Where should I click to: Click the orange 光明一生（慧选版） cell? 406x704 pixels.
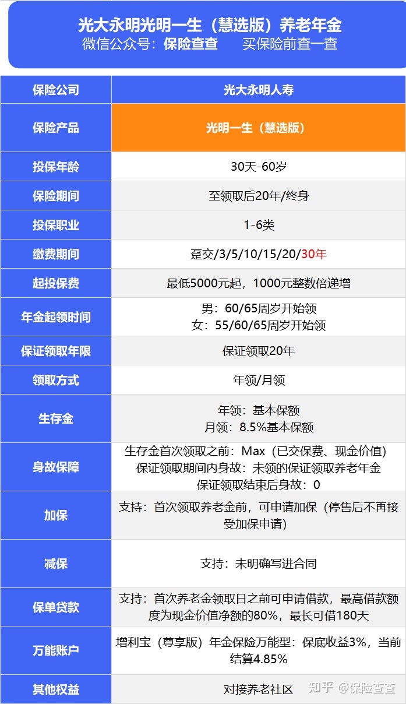pyautogui.click(x=259, y=128)
